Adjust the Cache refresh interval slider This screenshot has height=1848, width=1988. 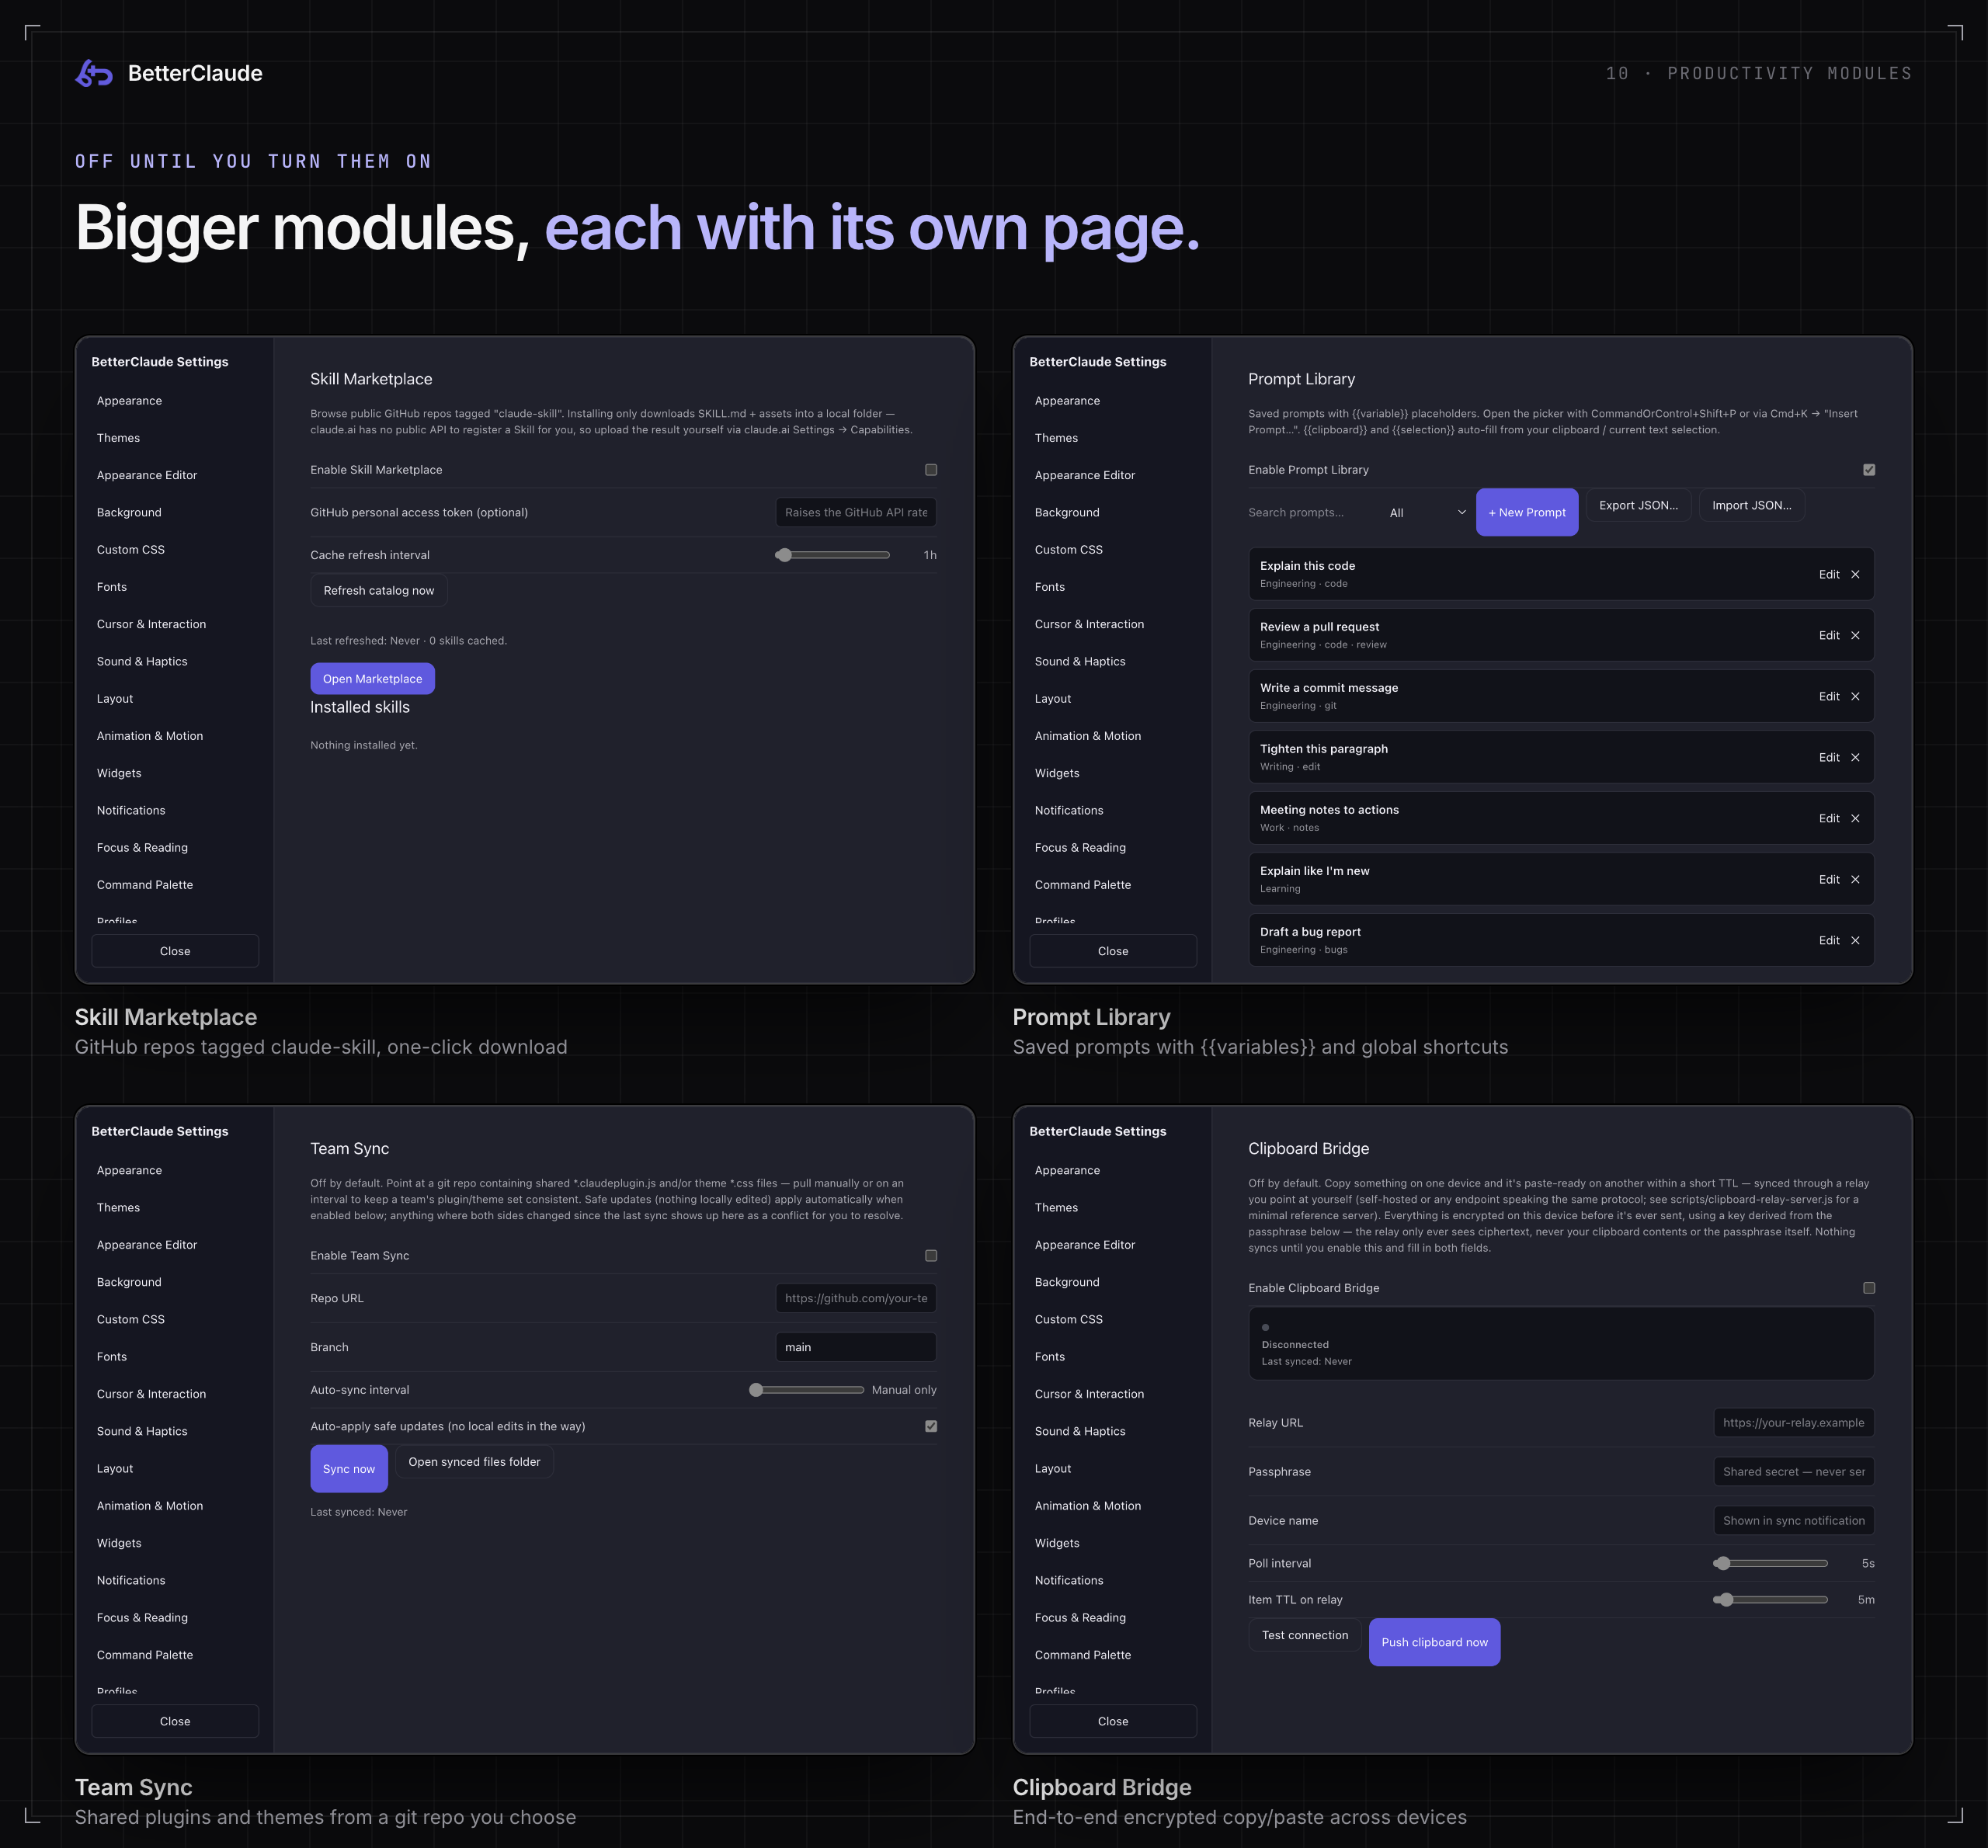(832, 556)
